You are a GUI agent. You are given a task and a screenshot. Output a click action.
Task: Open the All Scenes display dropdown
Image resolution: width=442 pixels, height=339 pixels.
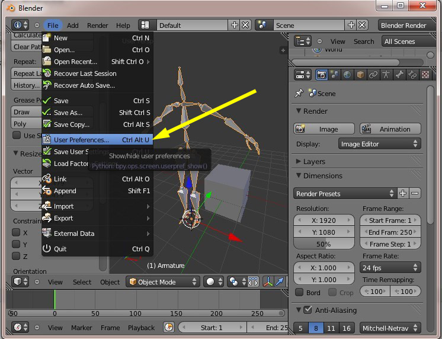coord(409,41)
